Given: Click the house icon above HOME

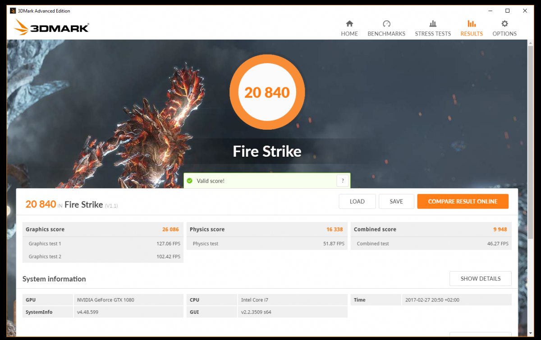Looking at the screenshot, I should (349, 23).
